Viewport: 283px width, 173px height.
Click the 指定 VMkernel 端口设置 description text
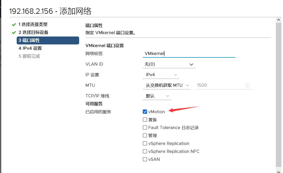click(x=110, y=33)
